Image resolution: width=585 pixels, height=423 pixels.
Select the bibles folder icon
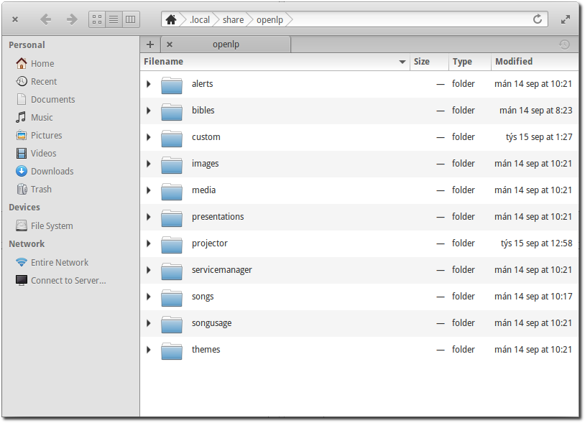point(172,111)
